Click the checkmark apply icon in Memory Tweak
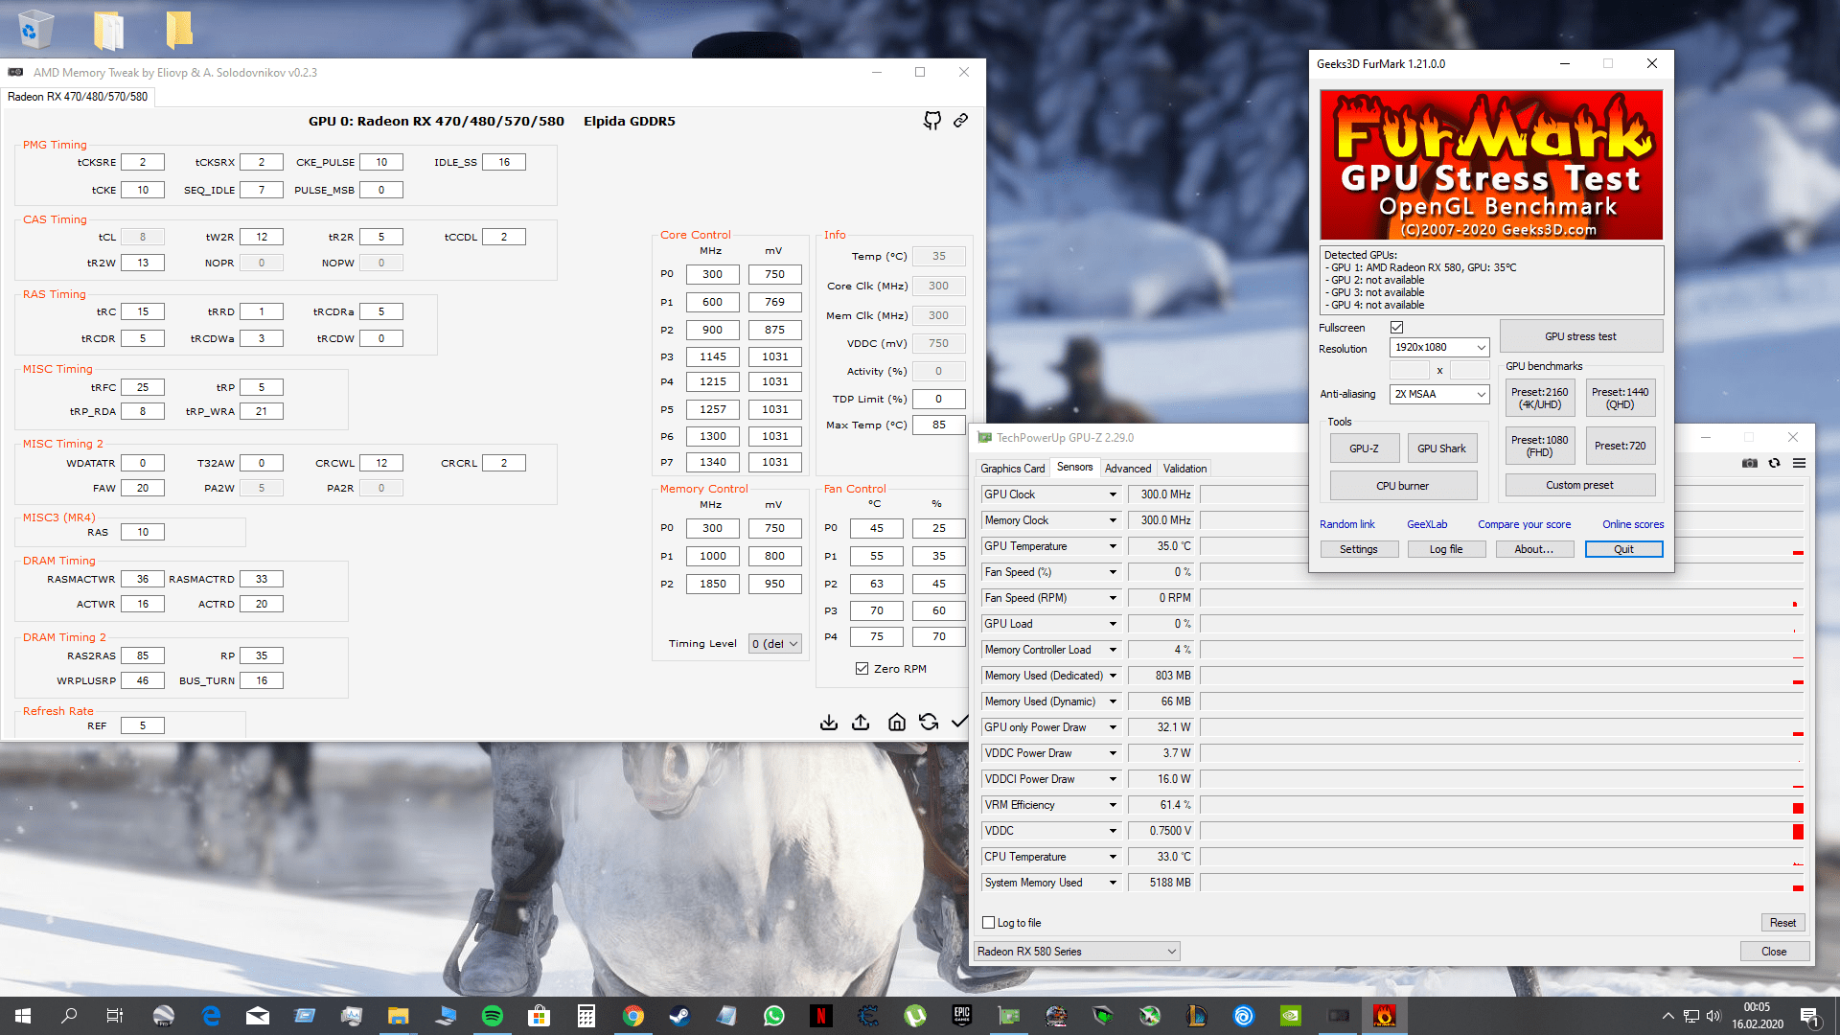Screen dimensions: 1840x1035 [x=959, y=723]
